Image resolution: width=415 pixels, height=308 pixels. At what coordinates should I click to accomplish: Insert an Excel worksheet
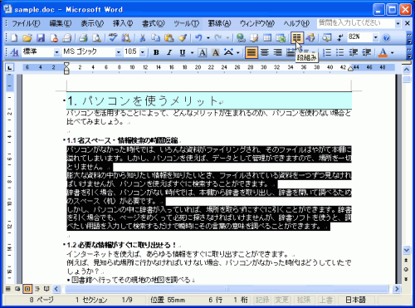coord(281,37)
